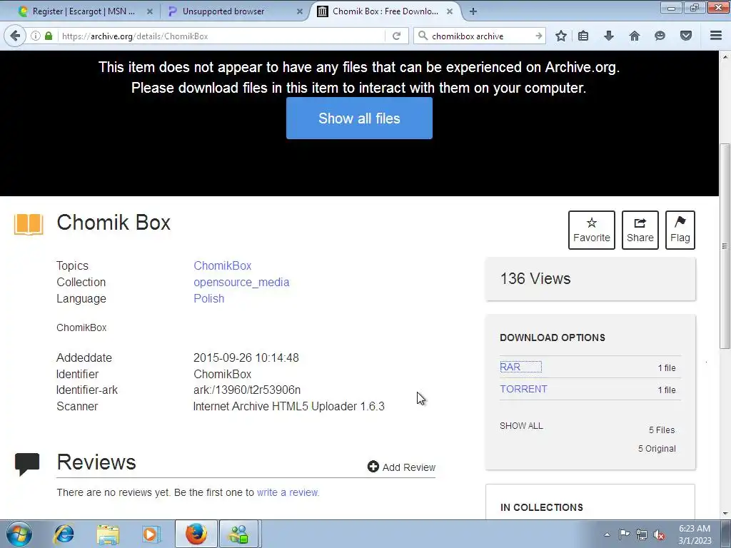This screenshot has width=731, height=548.
Task: Close the Register Escargot MSN tab
Action: coord(150,11)
